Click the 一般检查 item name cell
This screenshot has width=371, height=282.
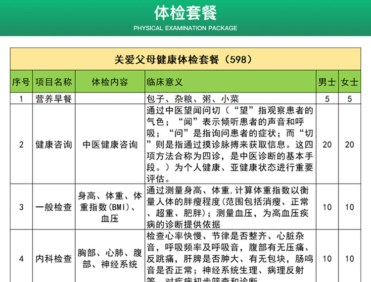(54, 207)
